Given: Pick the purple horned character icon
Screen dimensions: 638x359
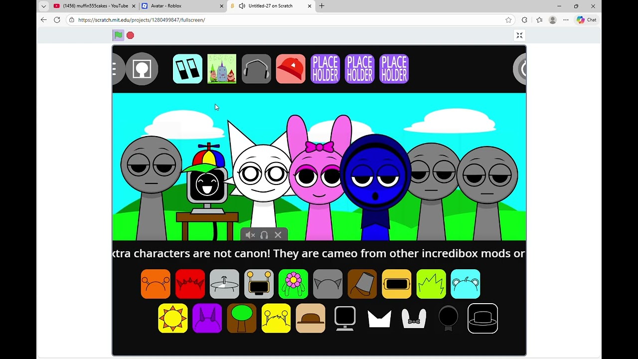Looking at the screenshot, I should 207,318.
